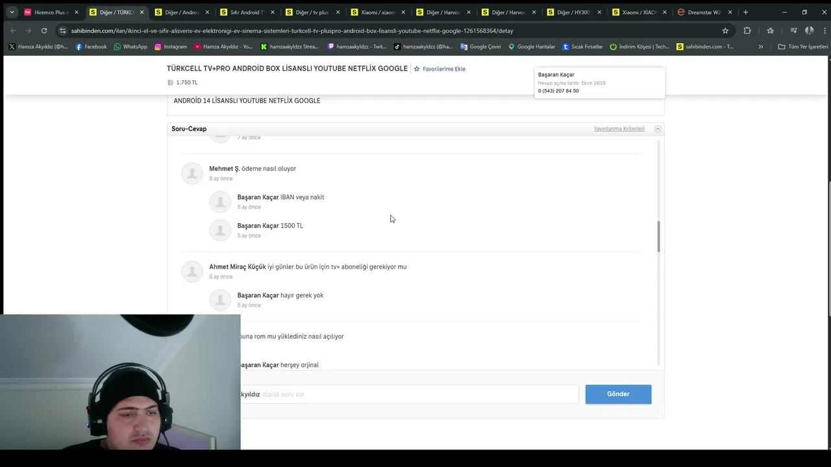
Task: Go back to previous page
Action: (x=13, y=30)
